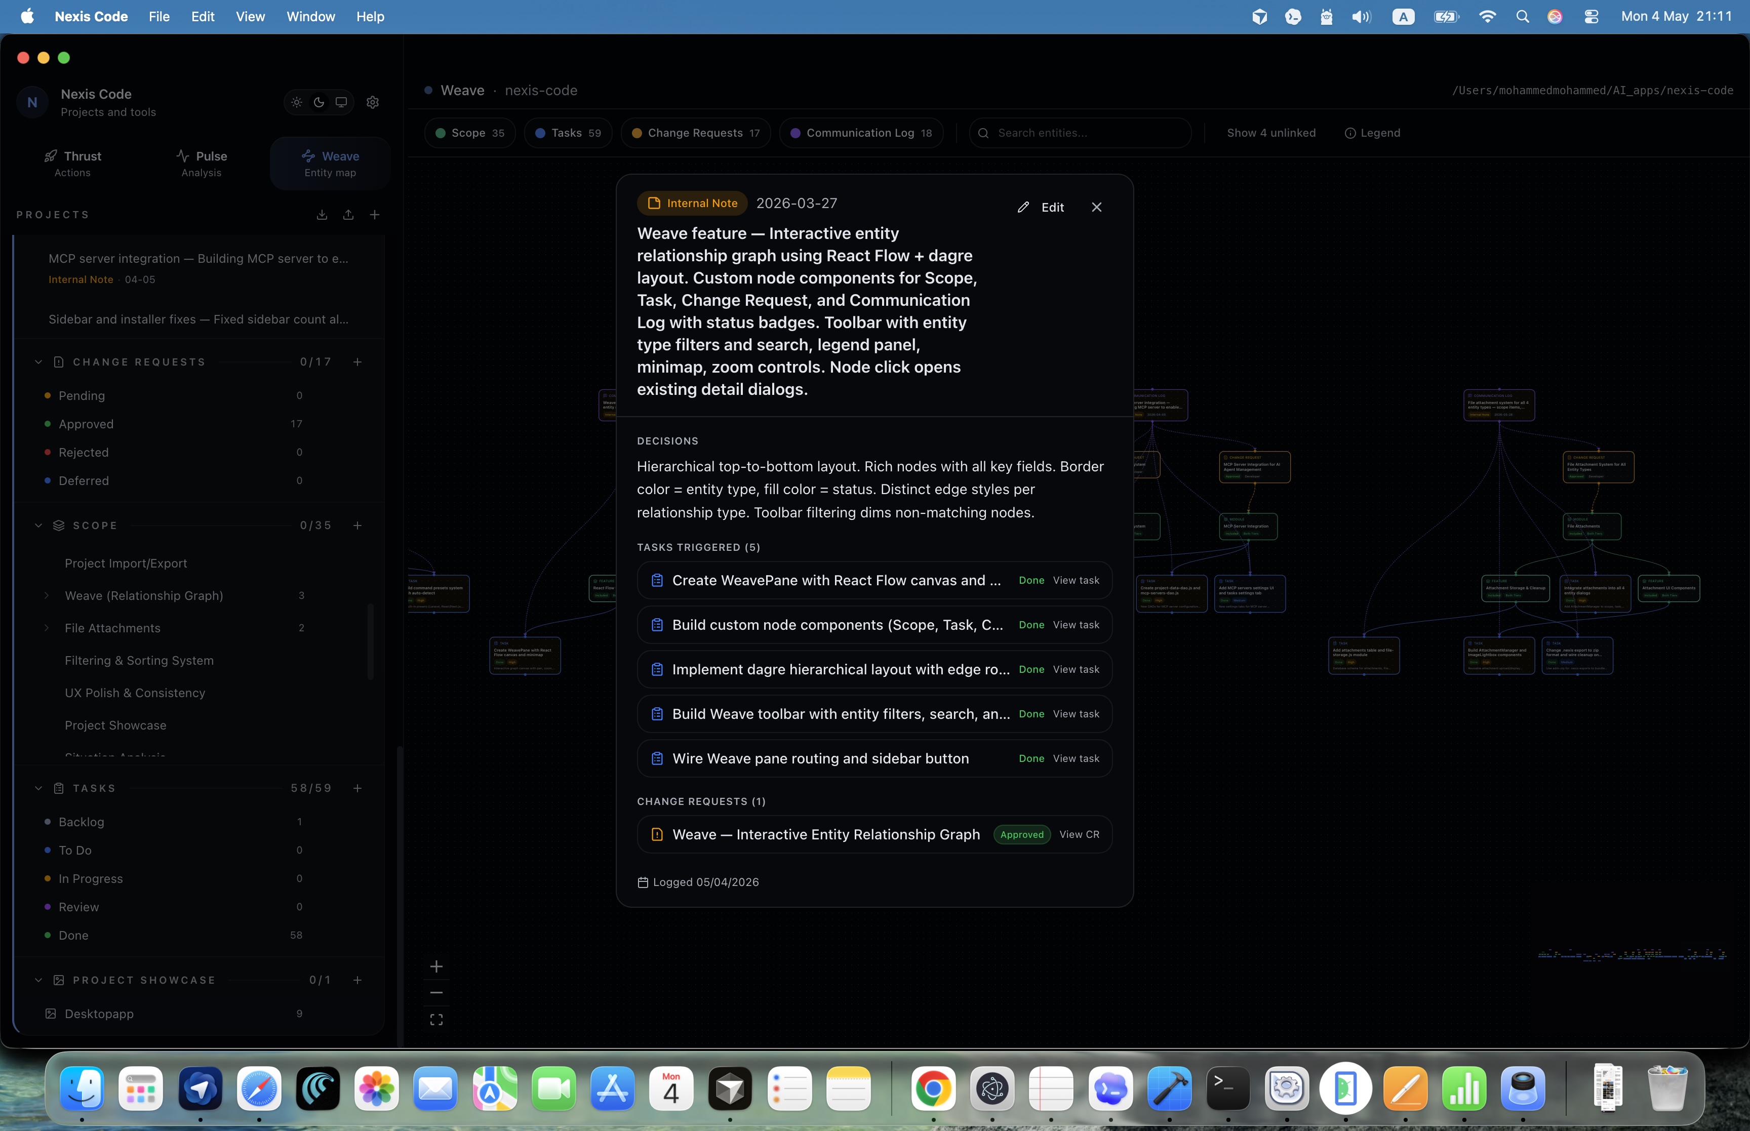Switch to dark theme moon icon
The height and width of the screenshot is (1131, 1750).
pyautogui.click(x=319, y=102)
